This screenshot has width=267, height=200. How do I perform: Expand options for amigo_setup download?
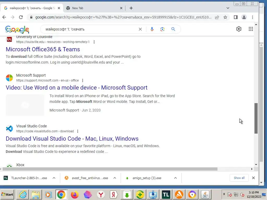(175, 178)
